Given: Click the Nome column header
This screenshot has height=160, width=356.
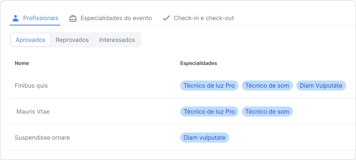Looking at the screenshot, I should (22, 63).
